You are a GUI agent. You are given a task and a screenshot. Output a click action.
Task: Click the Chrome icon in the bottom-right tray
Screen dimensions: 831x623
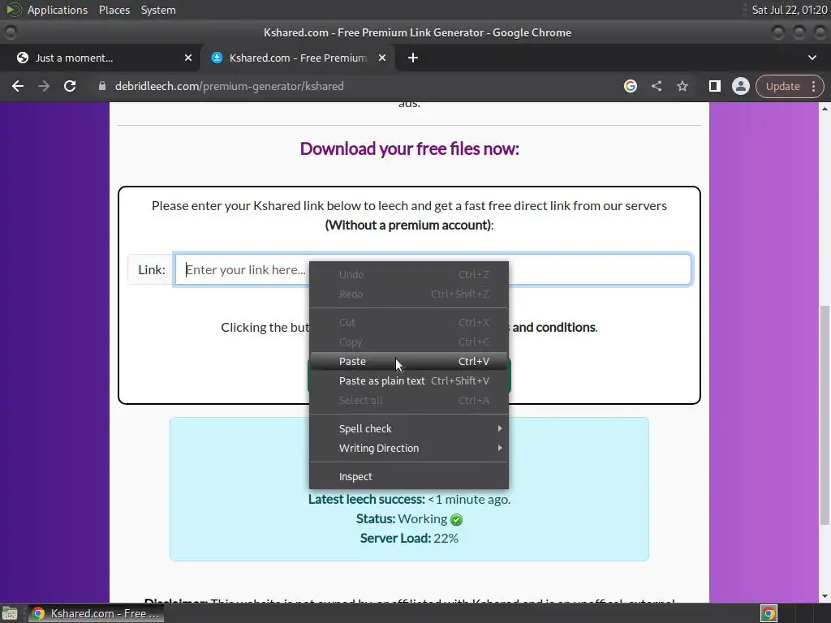tap(769, 613)
